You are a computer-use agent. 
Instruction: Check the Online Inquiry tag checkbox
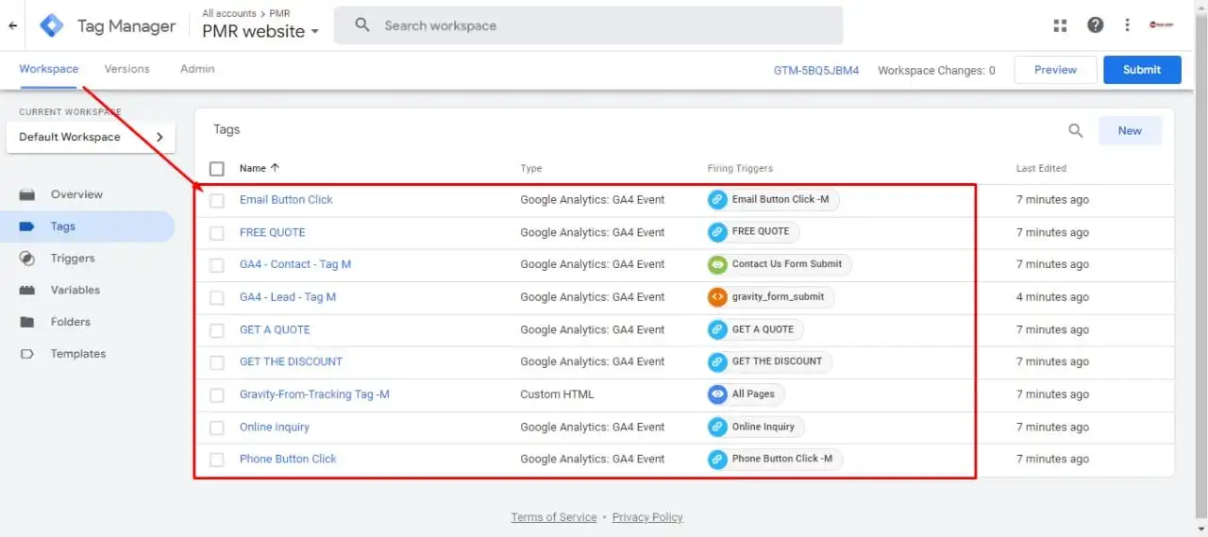coord(217,428)
